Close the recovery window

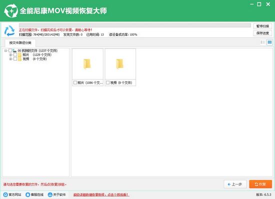pos(268,4)
